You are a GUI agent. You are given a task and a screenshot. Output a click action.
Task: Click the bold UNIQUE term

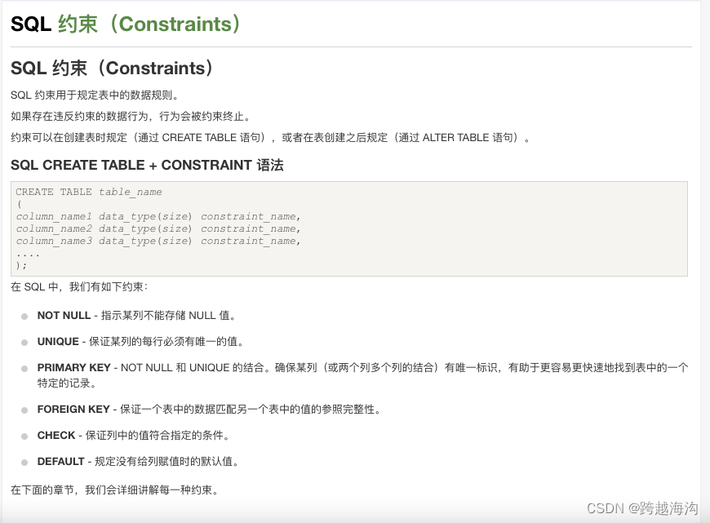click(x=58, y=342)
